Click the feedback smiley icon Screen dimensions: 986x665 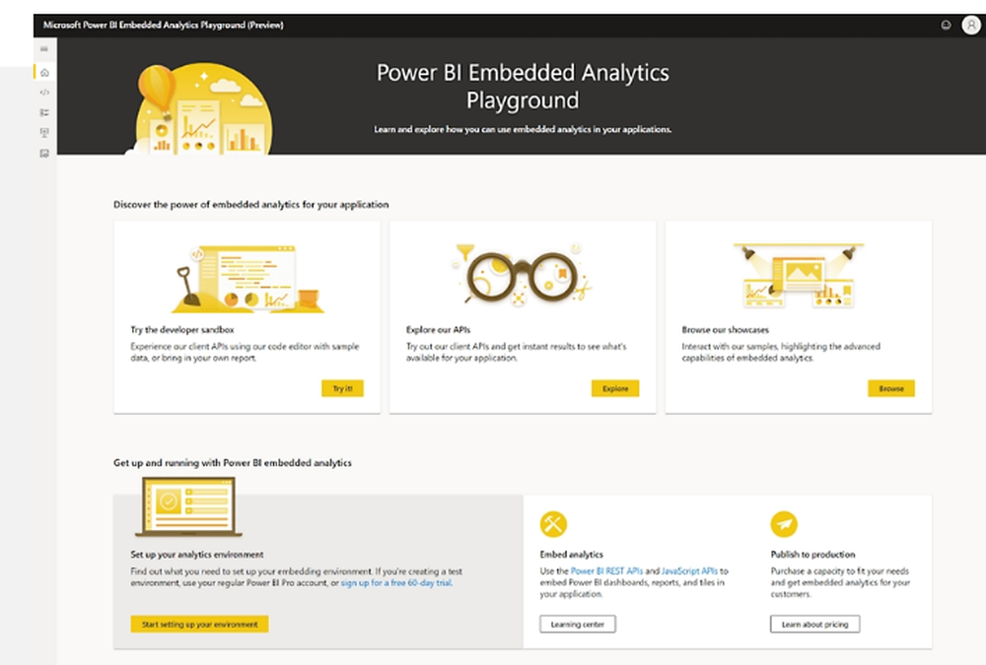coord(946,26)
